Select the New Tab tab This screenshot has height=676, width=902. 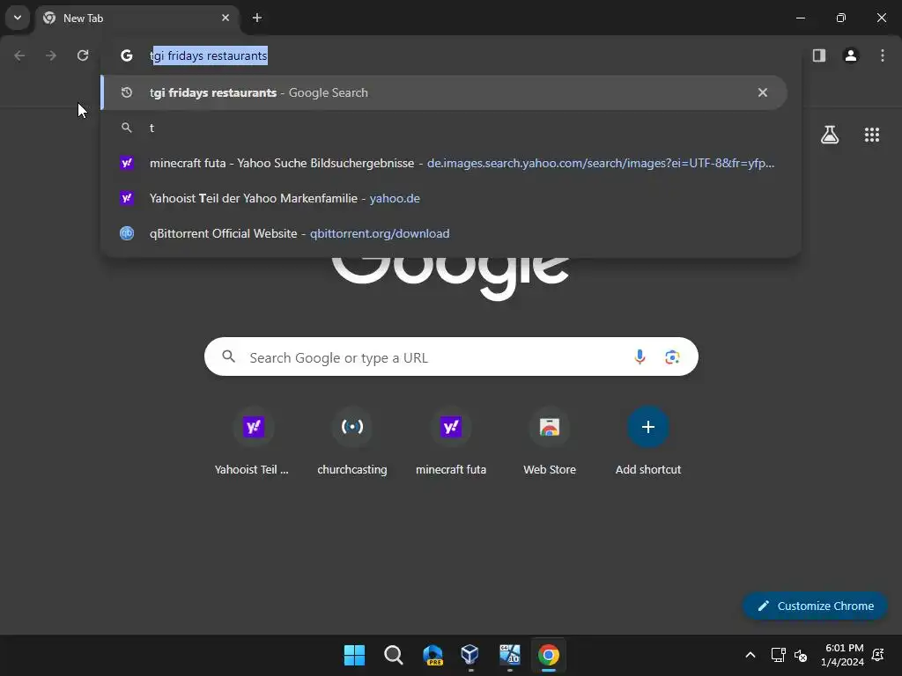(137, 18)
